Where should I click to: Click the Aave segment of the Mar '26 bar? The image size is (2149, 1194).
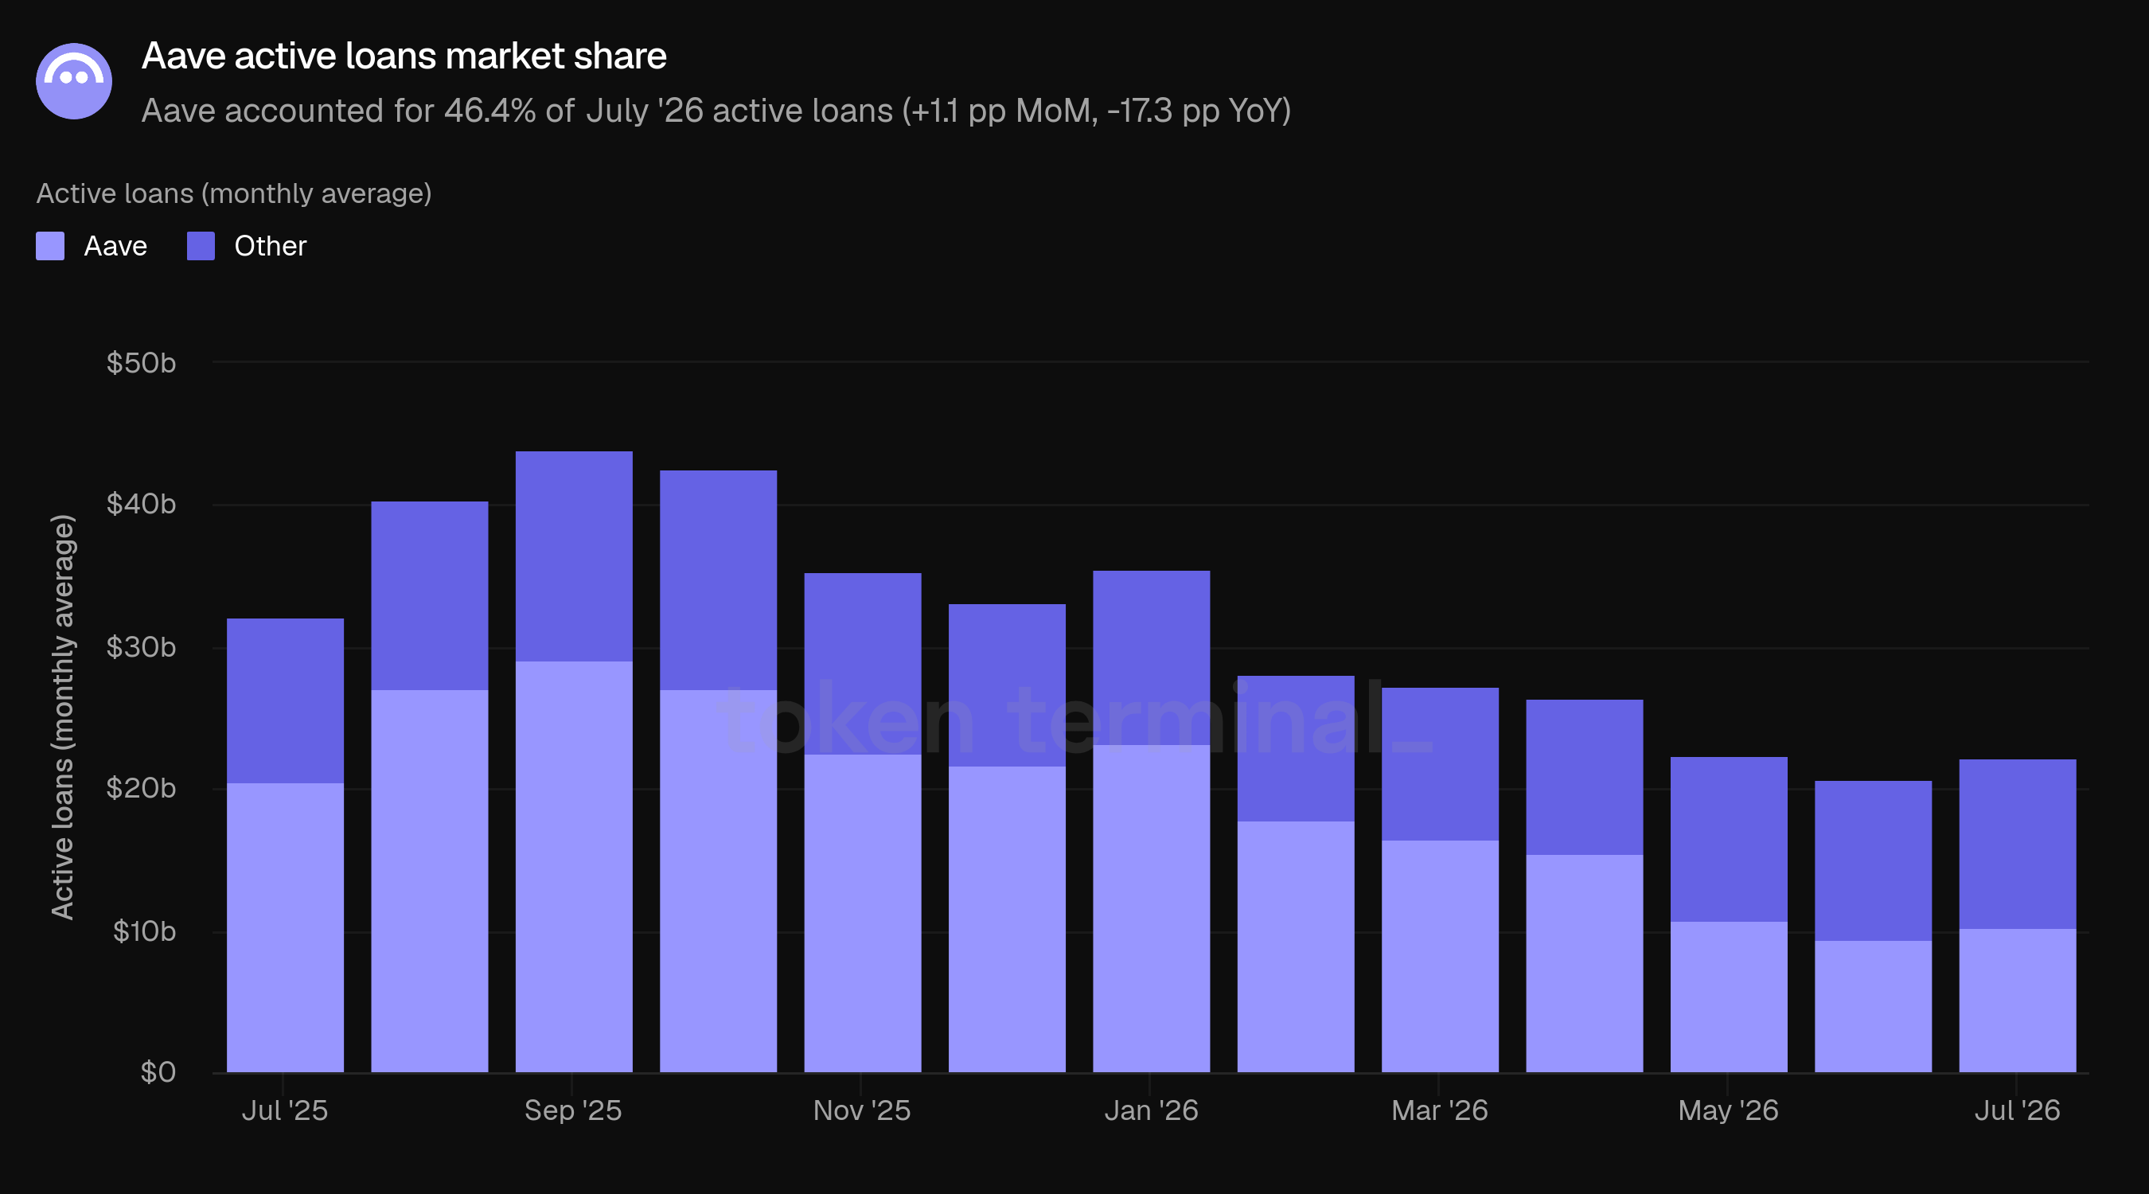point(1440,956)
